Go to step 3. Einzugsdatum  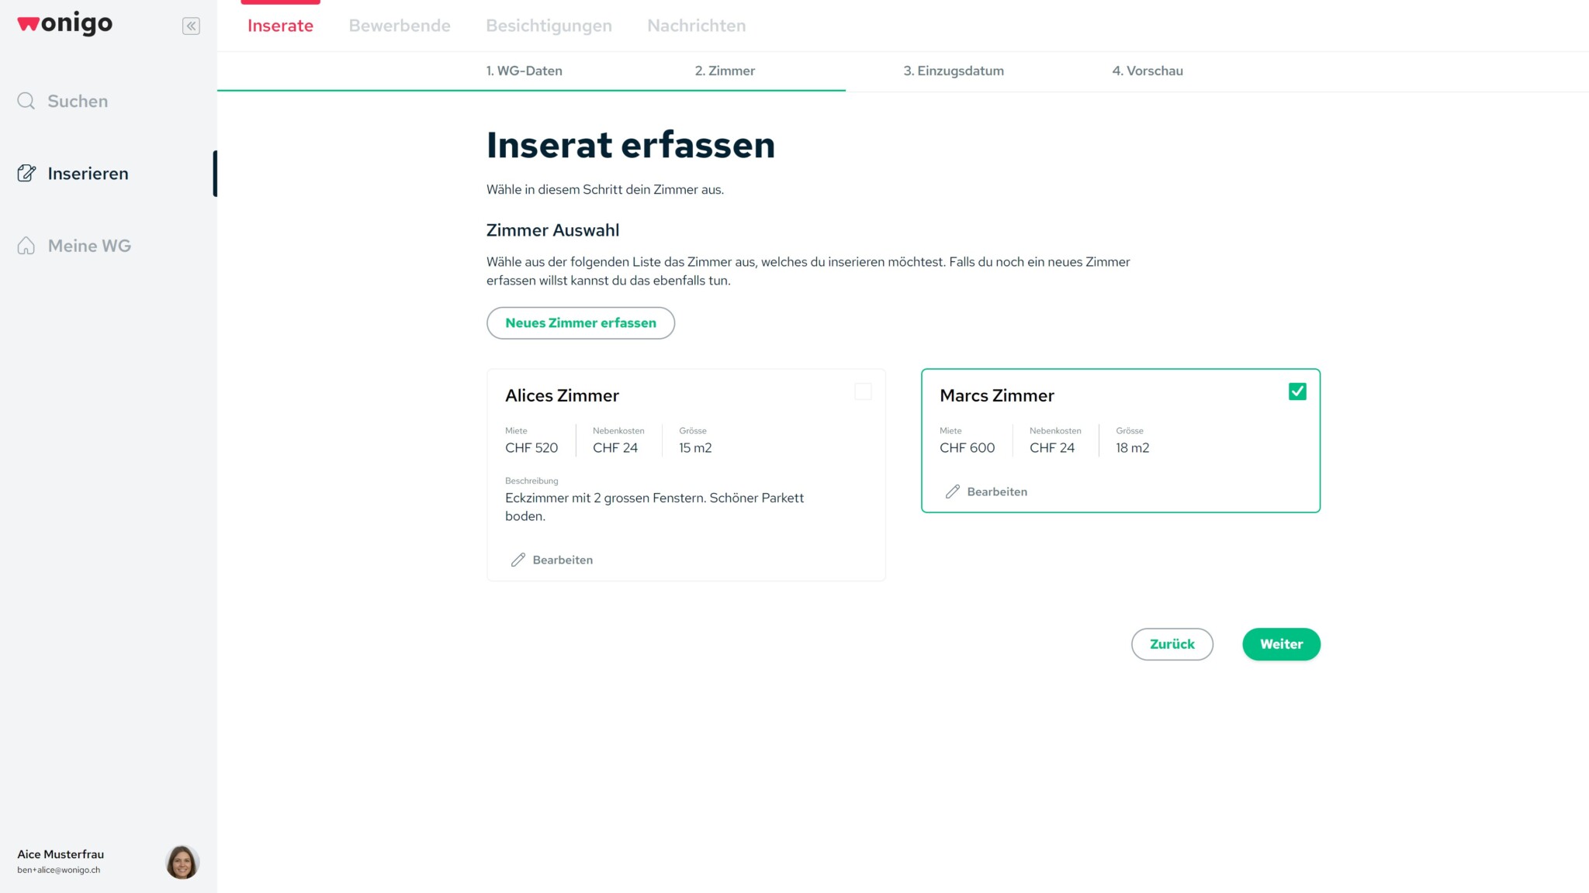tap(954, 71)
